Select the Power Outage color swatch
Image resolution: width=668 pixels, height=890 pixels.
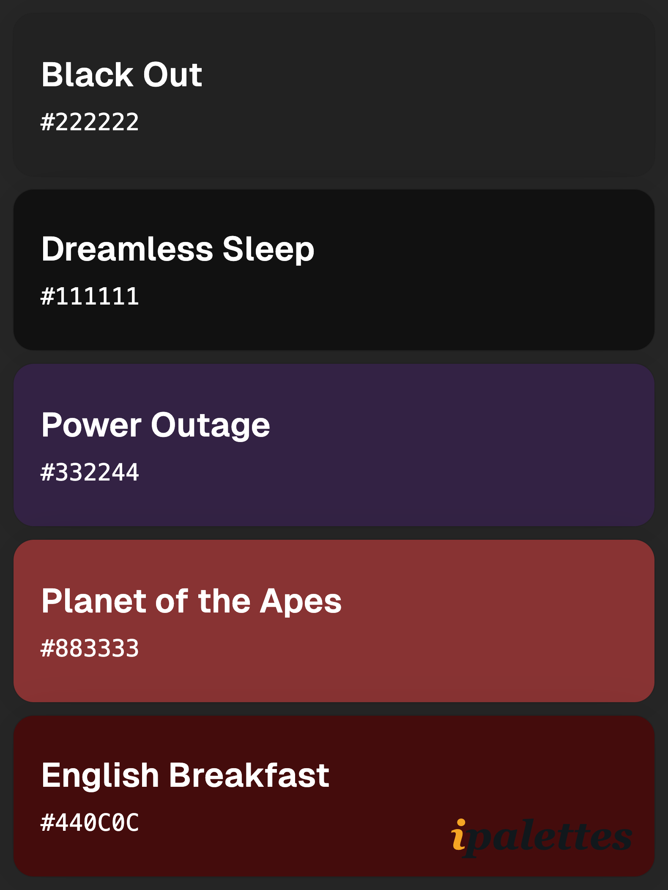coord(334,445)
